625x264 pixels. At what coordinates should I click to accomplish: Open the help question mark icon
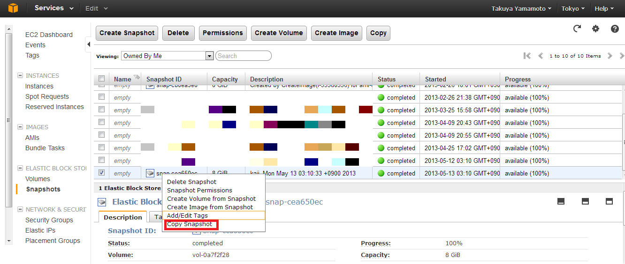coord(615,29)
